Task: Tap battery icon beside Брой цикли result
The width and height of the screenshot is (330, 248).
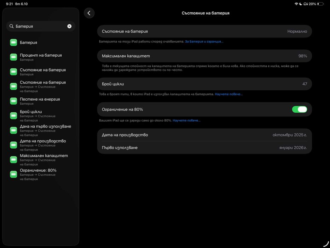Action: 13,115
